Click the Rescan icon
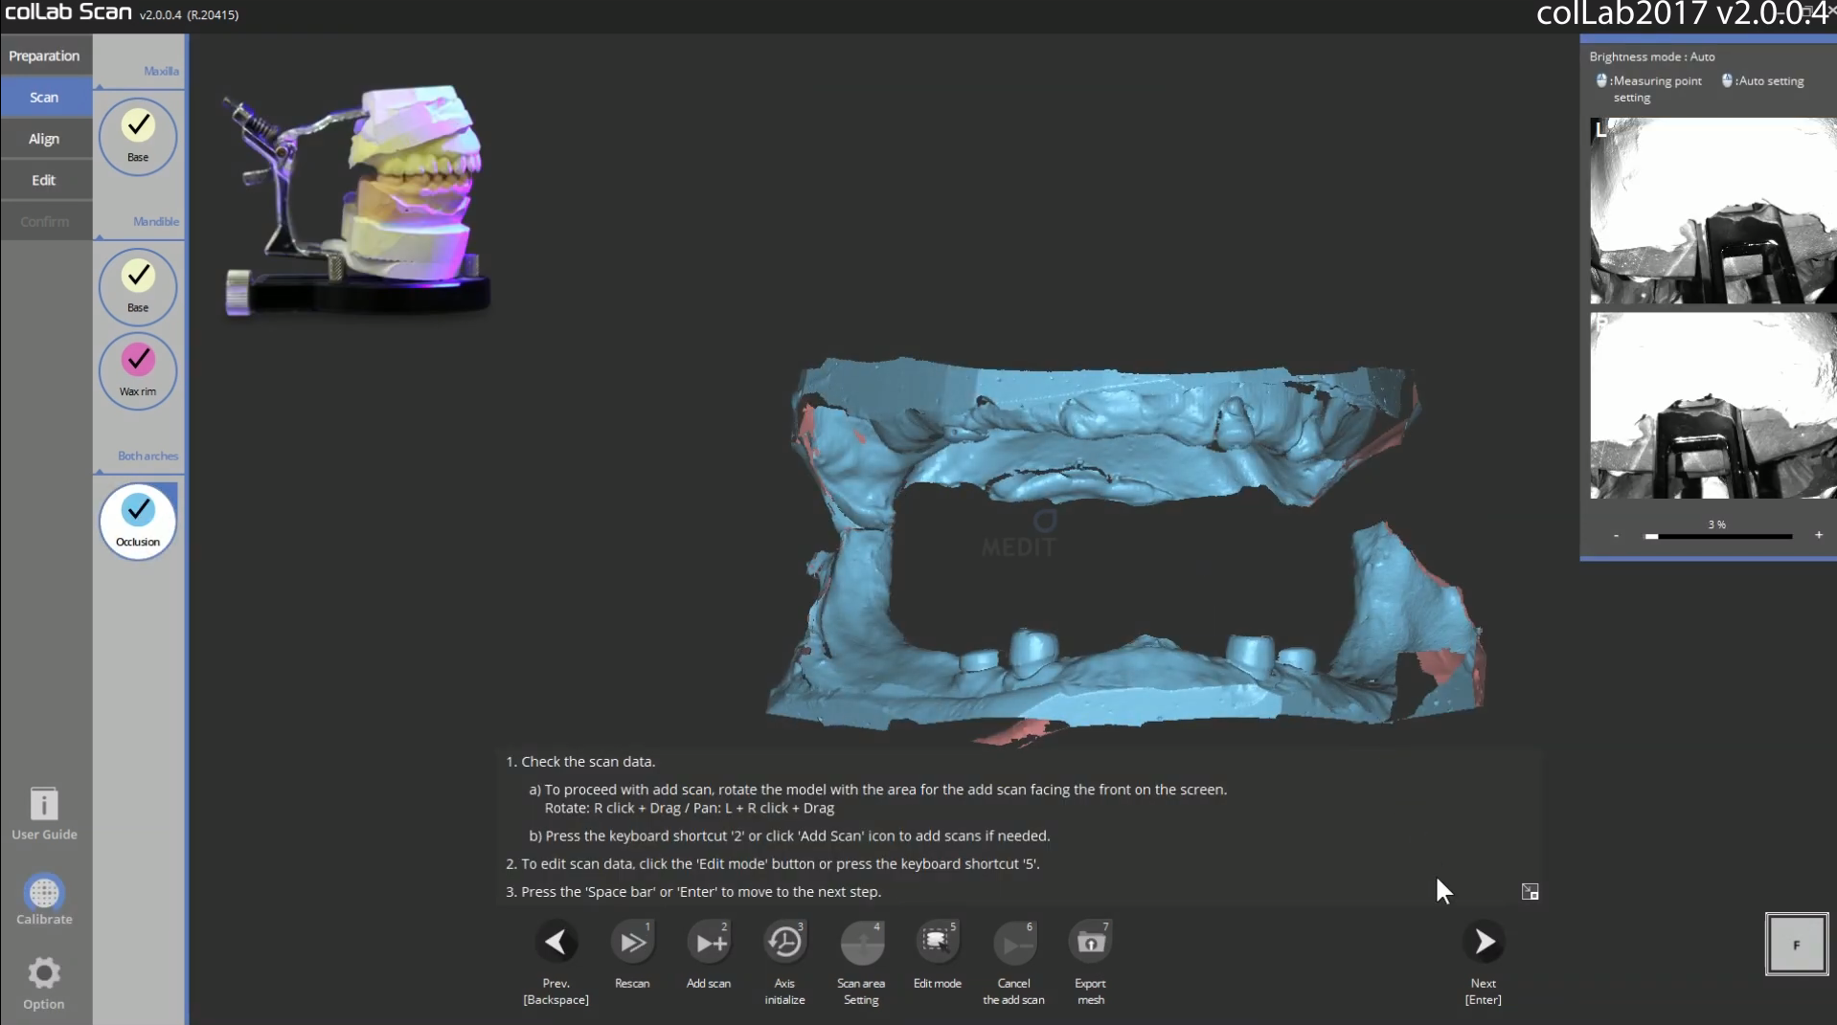 (x=632, y=943)
